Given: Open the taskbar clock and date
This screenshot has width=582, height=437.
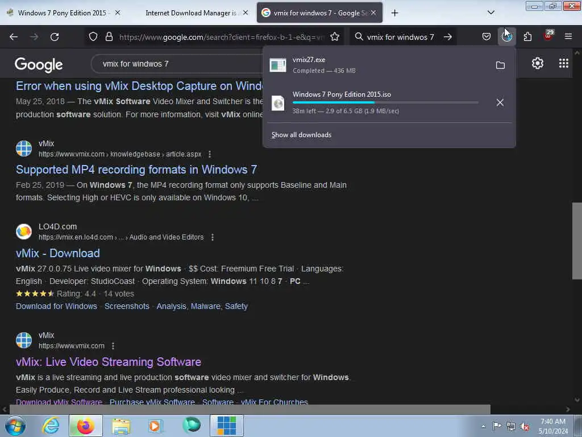Looking at the screenshot, I should coord(553,426).
